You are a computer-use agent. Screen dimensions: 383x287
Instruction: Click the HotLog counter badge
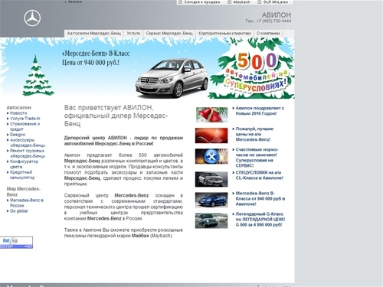click(16, 243)
